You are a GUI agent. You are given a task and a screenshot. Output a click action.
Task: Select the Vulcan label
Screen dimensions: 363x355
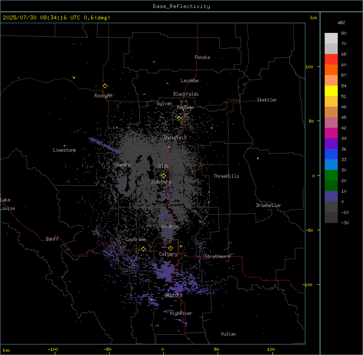(x=228, y=334)
